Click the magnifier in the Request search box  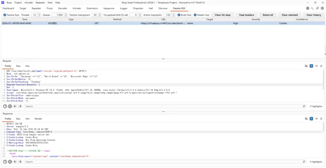point(304,106)
